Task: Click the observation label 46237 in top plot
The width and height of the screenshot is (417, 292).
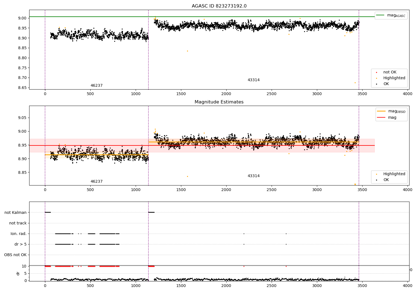Action: (x=96, y=86)
